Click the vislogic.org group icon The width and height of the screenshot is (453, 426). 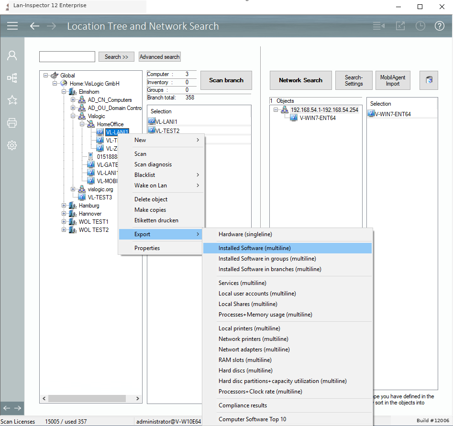(x=82, y=189)
